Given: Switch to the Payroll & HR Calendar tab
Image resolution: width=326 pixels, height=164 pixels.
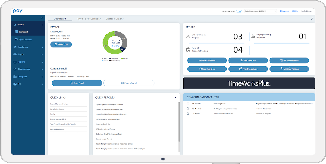Looking at the screenshot, I should tap(89, 19).
